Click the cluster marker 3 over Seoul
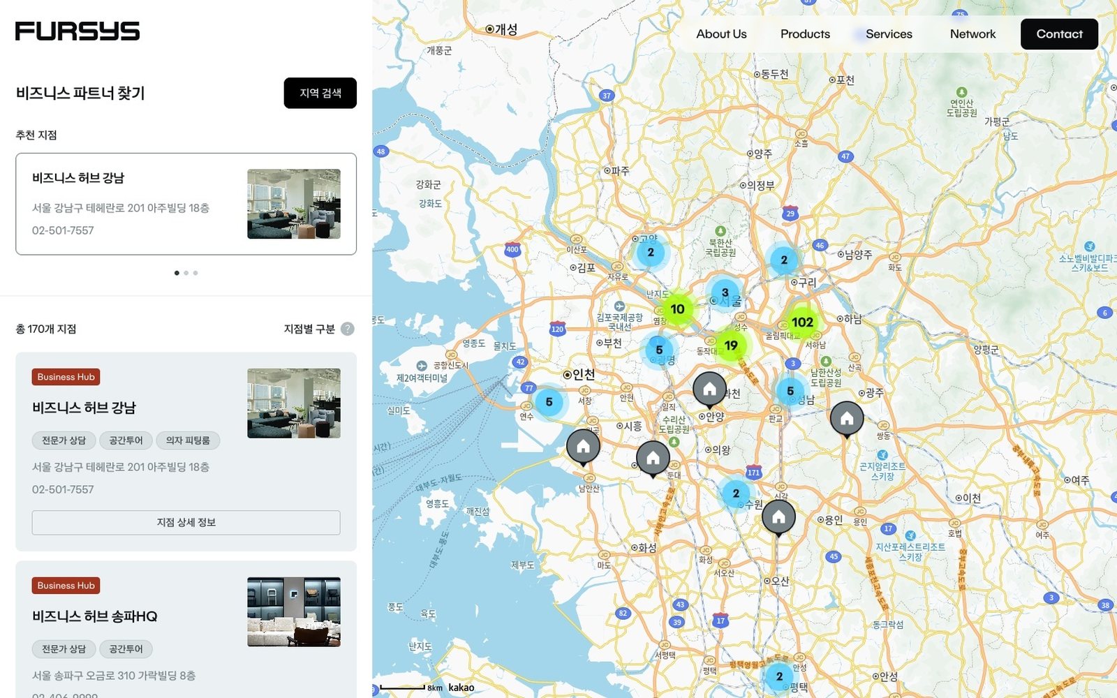Image resolution: width=1117 pixels, height=698 pixels. tap(725, 292)
